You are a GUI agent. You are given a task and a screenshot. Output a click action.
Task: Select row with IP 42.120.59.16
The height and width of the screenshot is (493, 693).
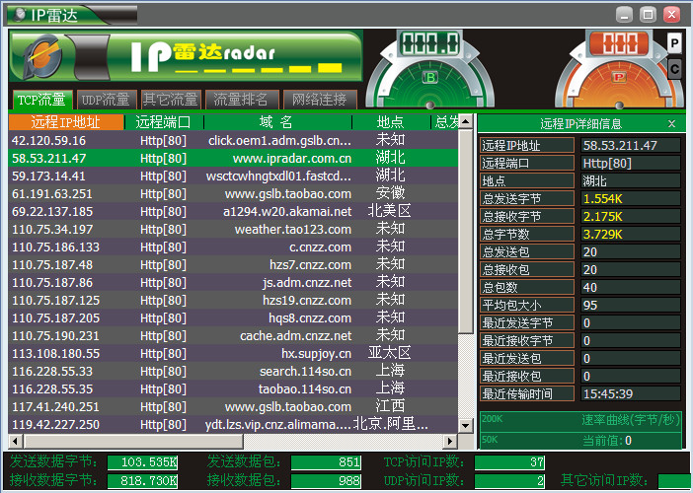click(x=233, y=140)
